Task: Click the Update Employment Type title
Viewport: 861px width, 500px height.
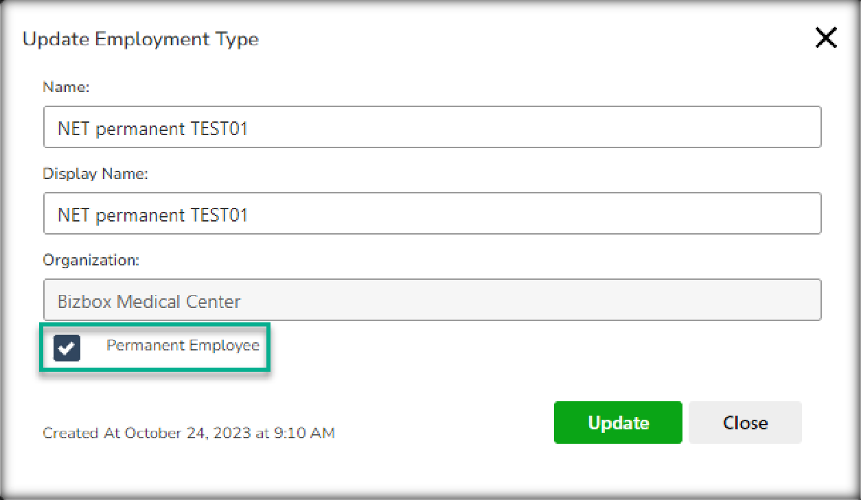Action: pyautogui.click(x=141, y=39)
